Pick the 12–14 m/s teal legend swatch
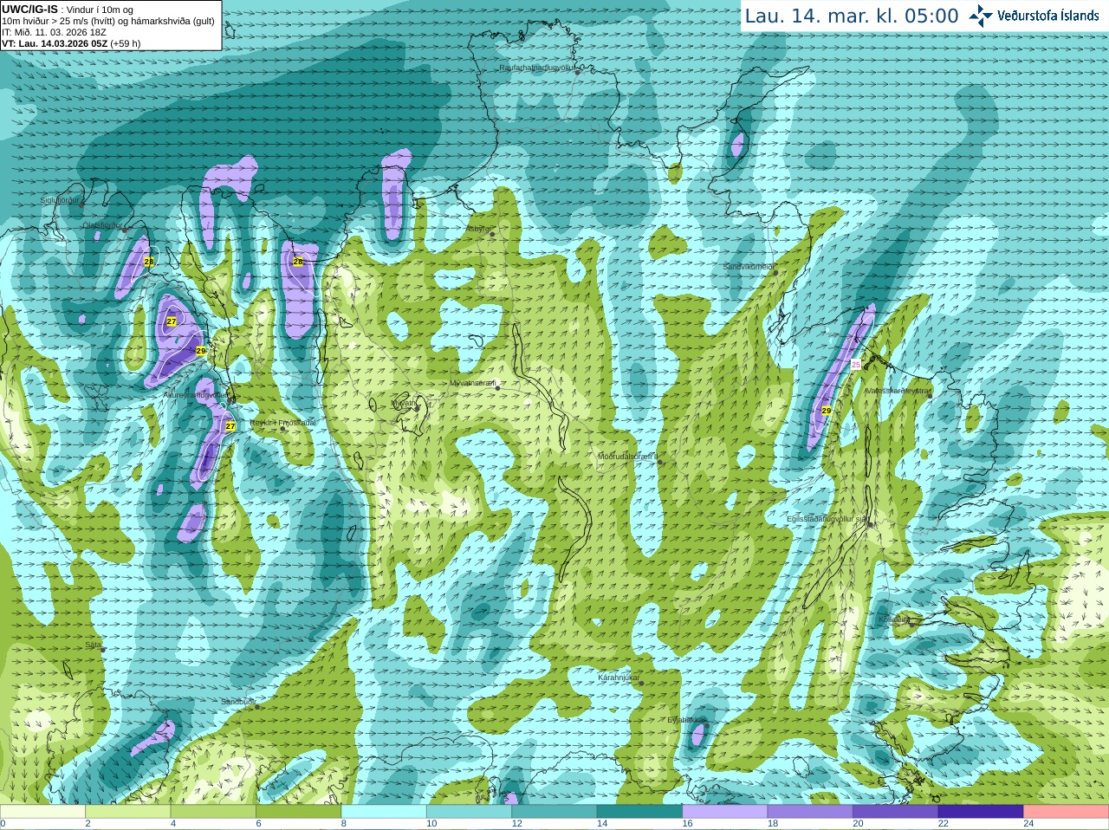Viewport: 1109px width, 830px height. (554, 812)
